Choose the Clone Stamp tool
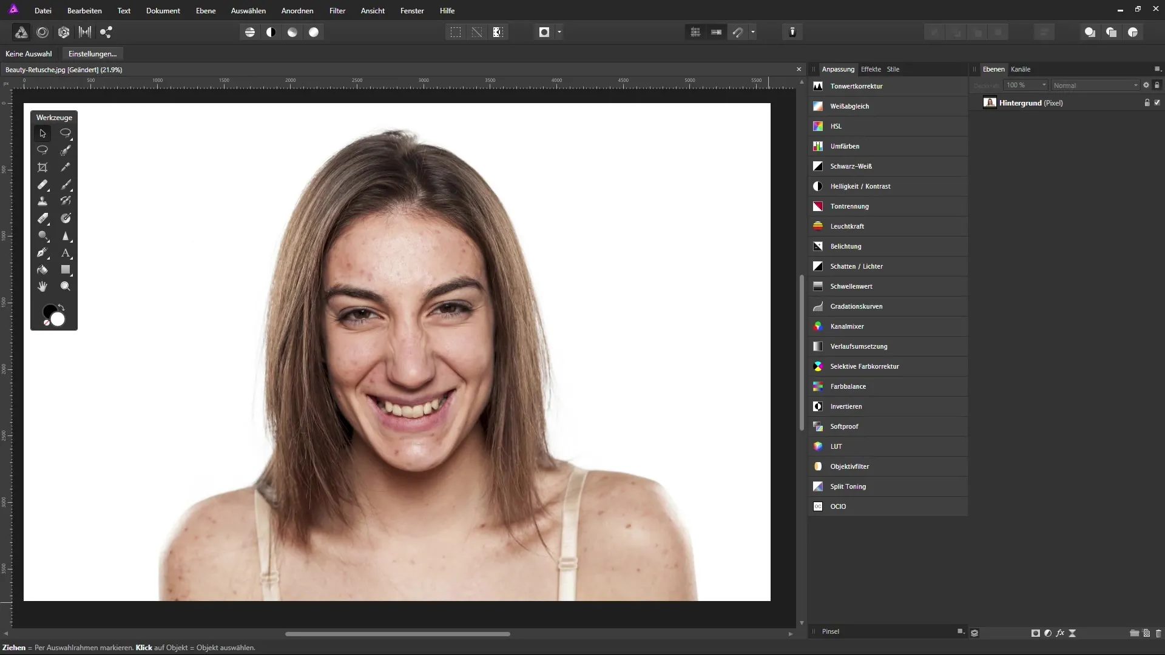This screenshot has width=1165, height=655. coord(42,201)
